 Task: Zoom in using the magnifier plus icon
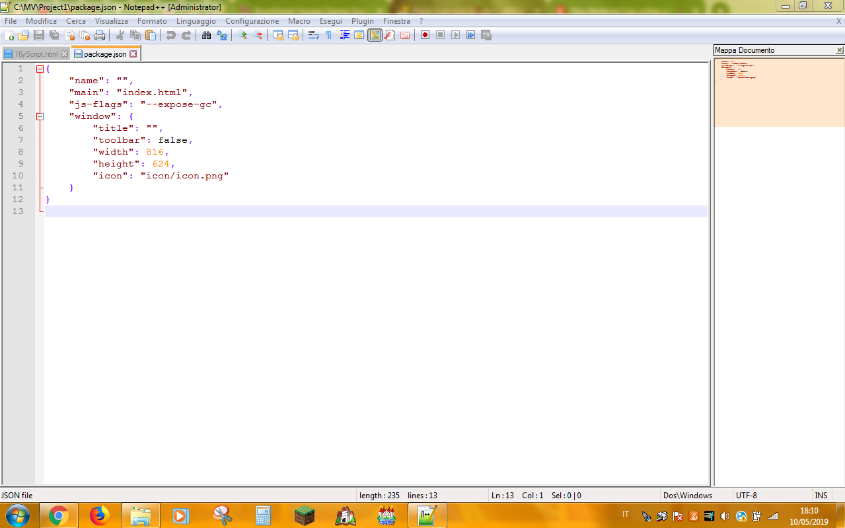tap(242, 35)
